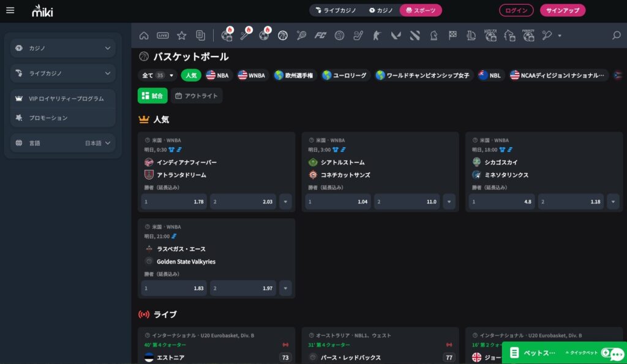This screenshot has height=364, width=627.
Task: Select the volleyball sport icon
Action: [x=339, y=36]
